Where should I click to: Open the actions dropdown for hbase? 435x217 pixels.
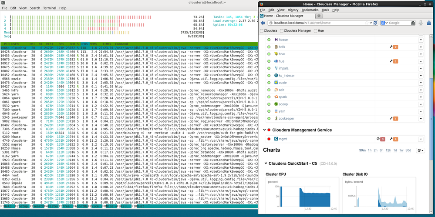[x=421, y=40]
